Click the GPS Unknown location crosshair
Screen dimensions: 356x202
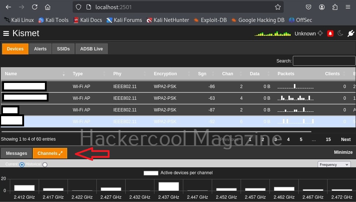[320, 33]
